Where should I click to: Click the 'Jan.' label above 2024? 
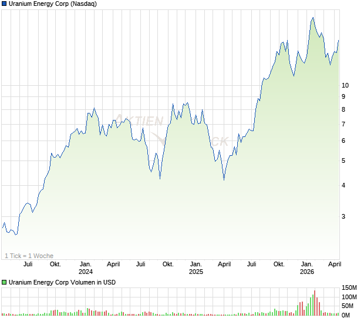click(86, 265)
